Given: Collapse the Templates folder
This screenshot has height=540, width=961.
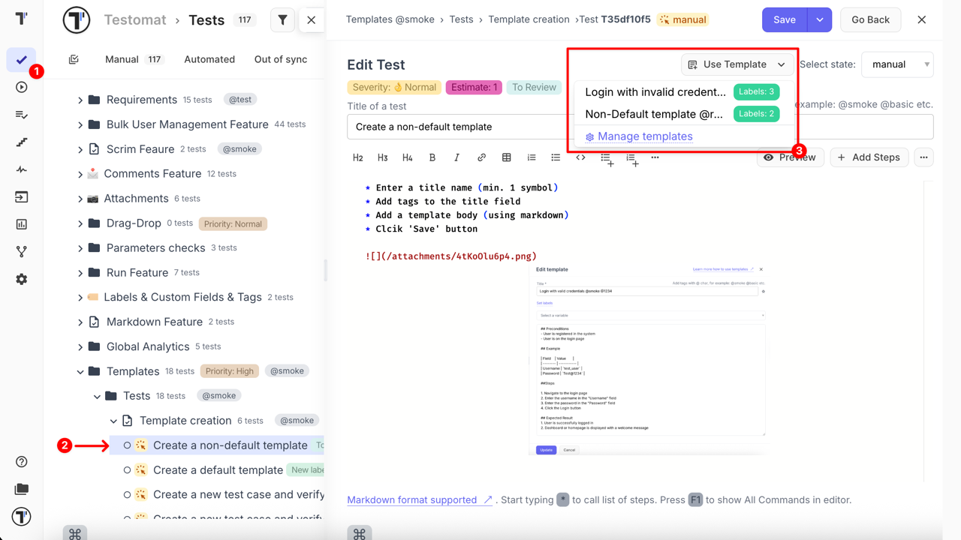Looking at the screenshot, I should (80, 370).
